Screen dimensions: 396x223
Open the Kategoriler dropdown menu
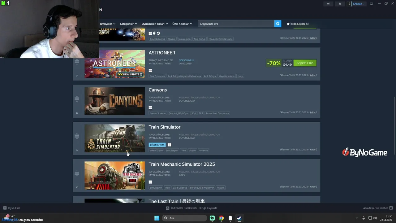[x=128, y=24]
